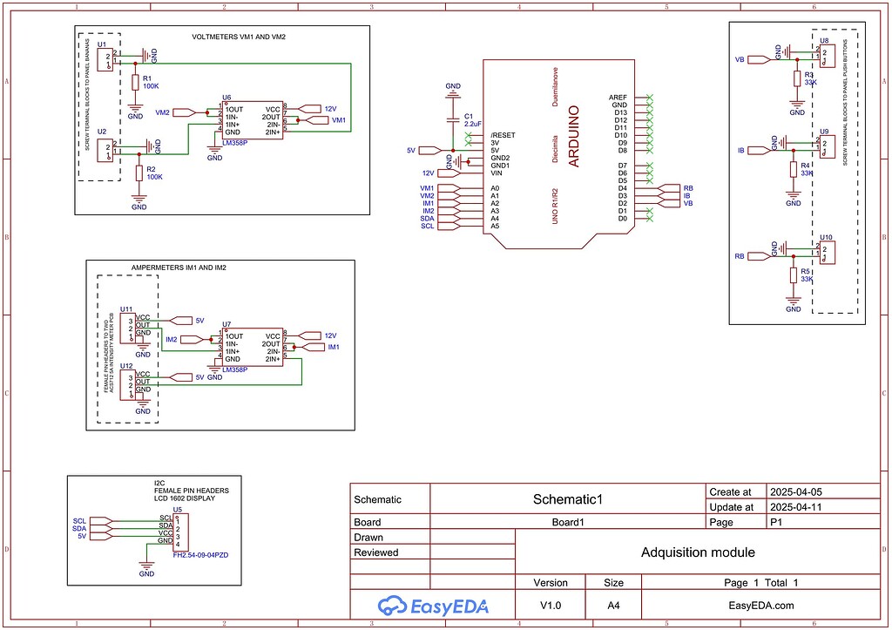892x630 pixels.
Task: Click the sheet size value 'A4'
Action: (x=613, y=606)
